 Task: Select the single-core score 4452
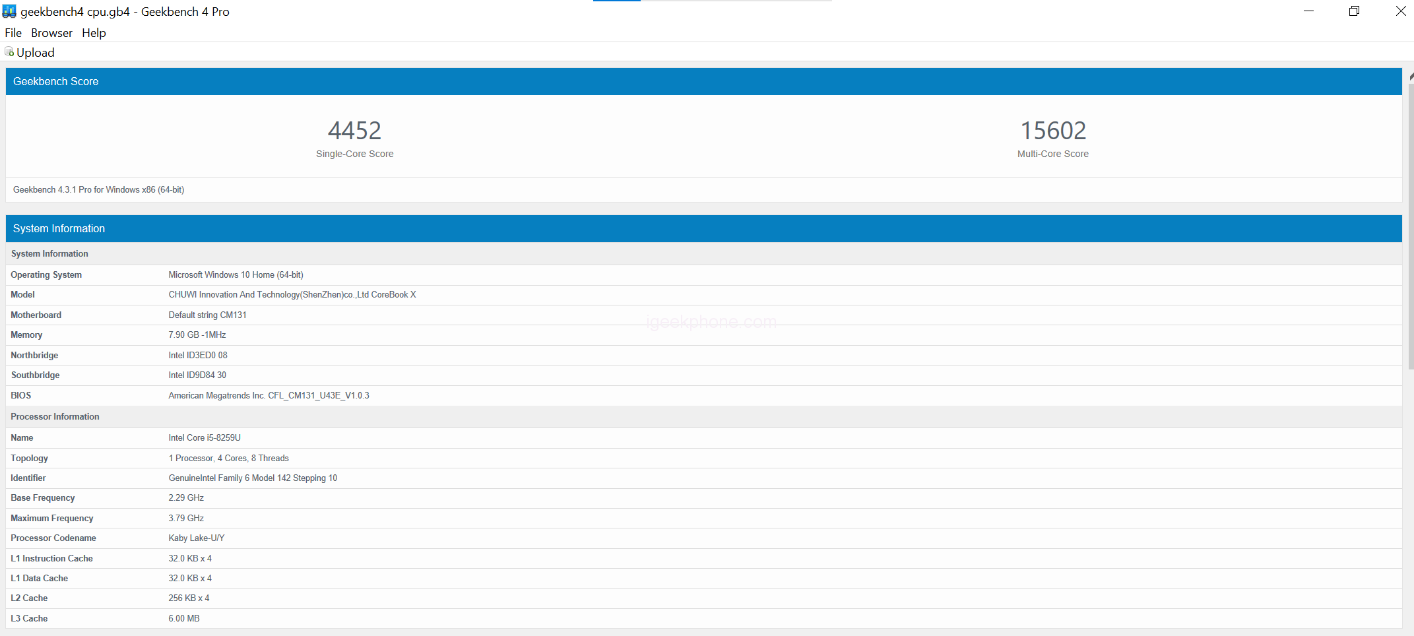[x=354, y=131]
